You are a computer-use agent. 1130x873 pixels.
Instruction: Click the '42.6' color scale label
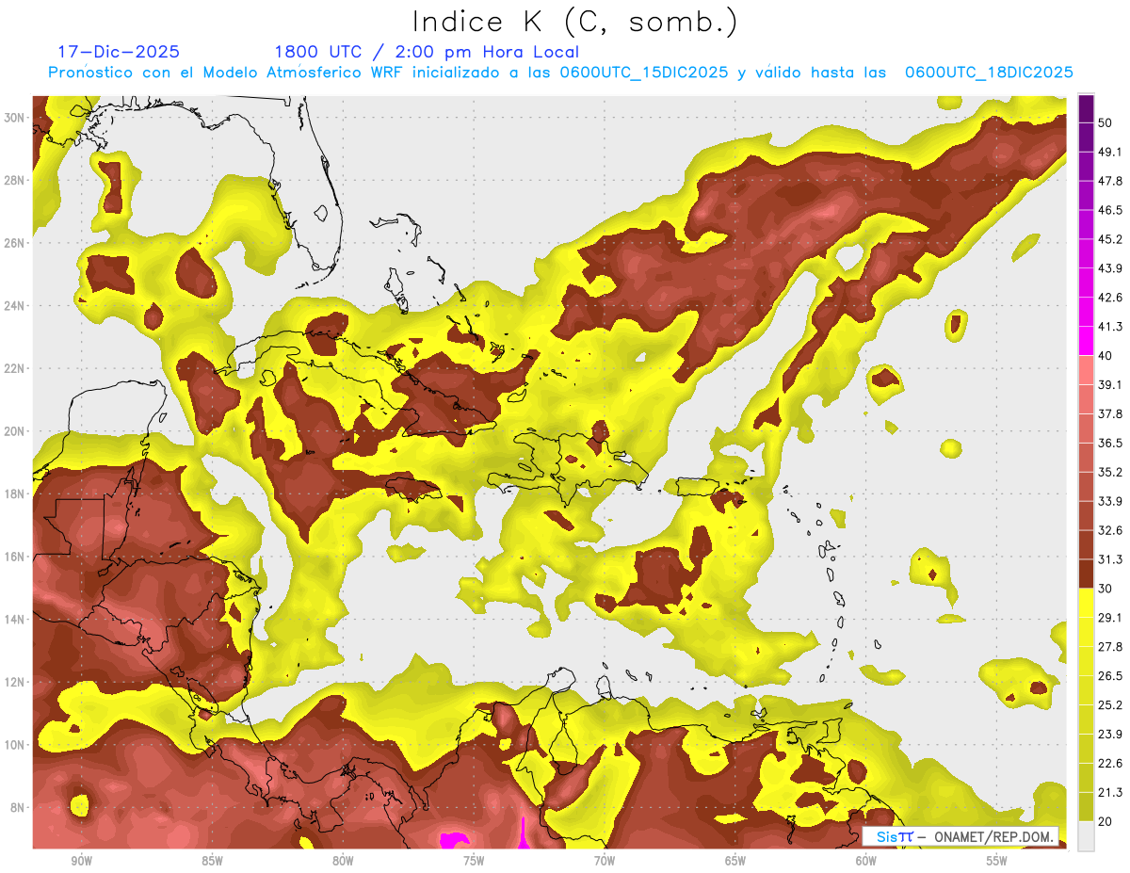(1110, 298)
